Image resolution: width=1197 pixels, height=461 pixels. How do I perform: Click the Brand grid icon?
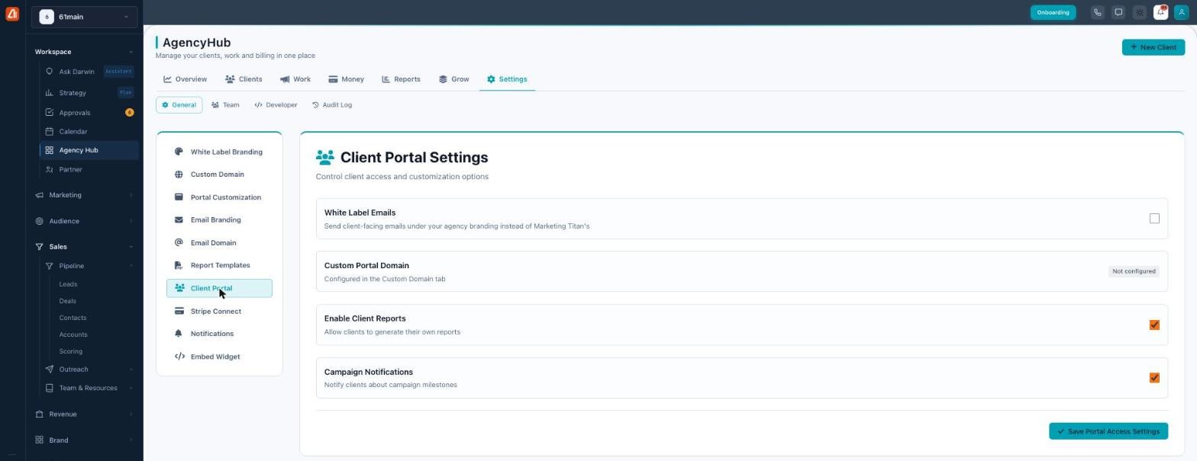40,440
